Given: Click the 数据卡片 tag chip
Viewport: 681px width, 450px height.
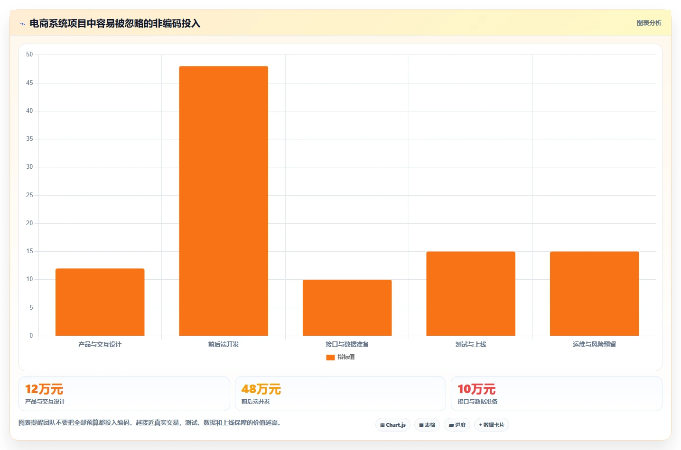Looking at the screenshot, I should pos(492,425).
